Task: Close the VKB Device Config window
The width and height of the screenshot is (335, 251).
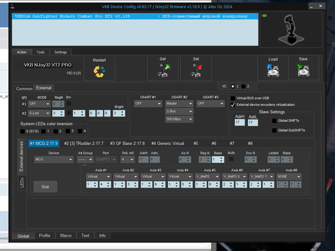Action: point(321,6)
